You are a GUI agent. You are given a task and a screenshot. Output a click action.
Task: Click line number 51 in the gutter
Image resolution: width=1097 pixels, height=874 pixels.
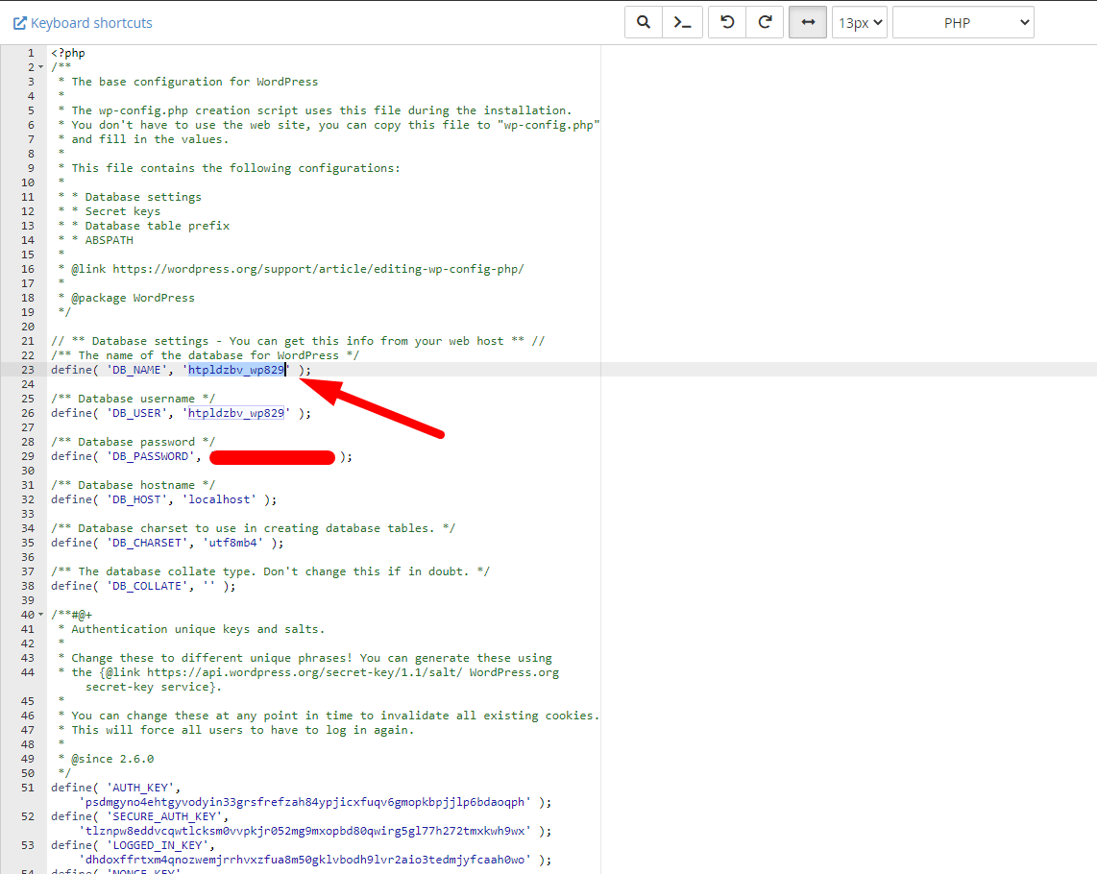28,788
